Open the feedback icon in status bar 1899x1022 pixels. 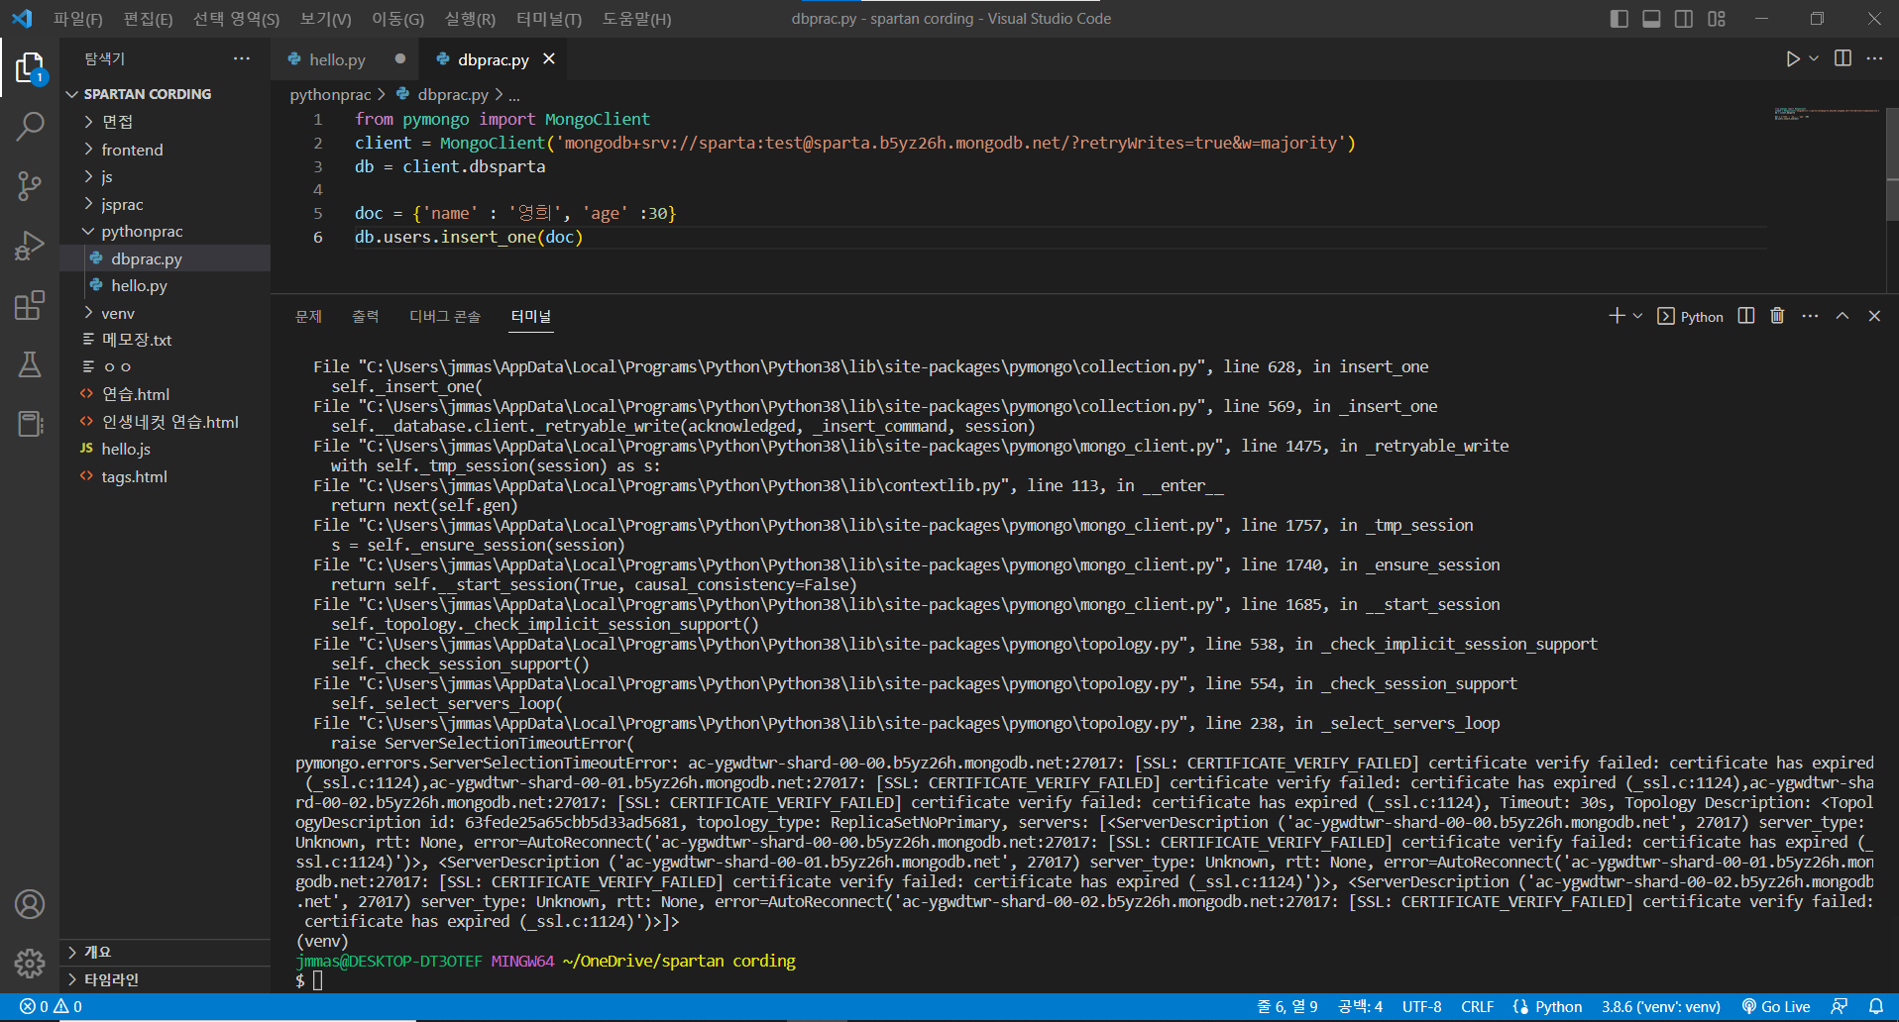(x=1840, y=1006)
